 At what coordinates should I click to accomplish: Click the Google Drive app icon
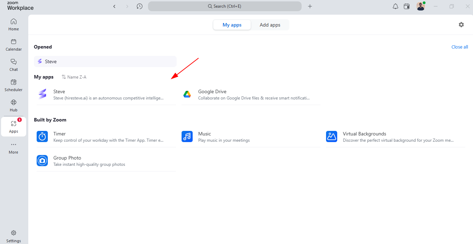187,95
